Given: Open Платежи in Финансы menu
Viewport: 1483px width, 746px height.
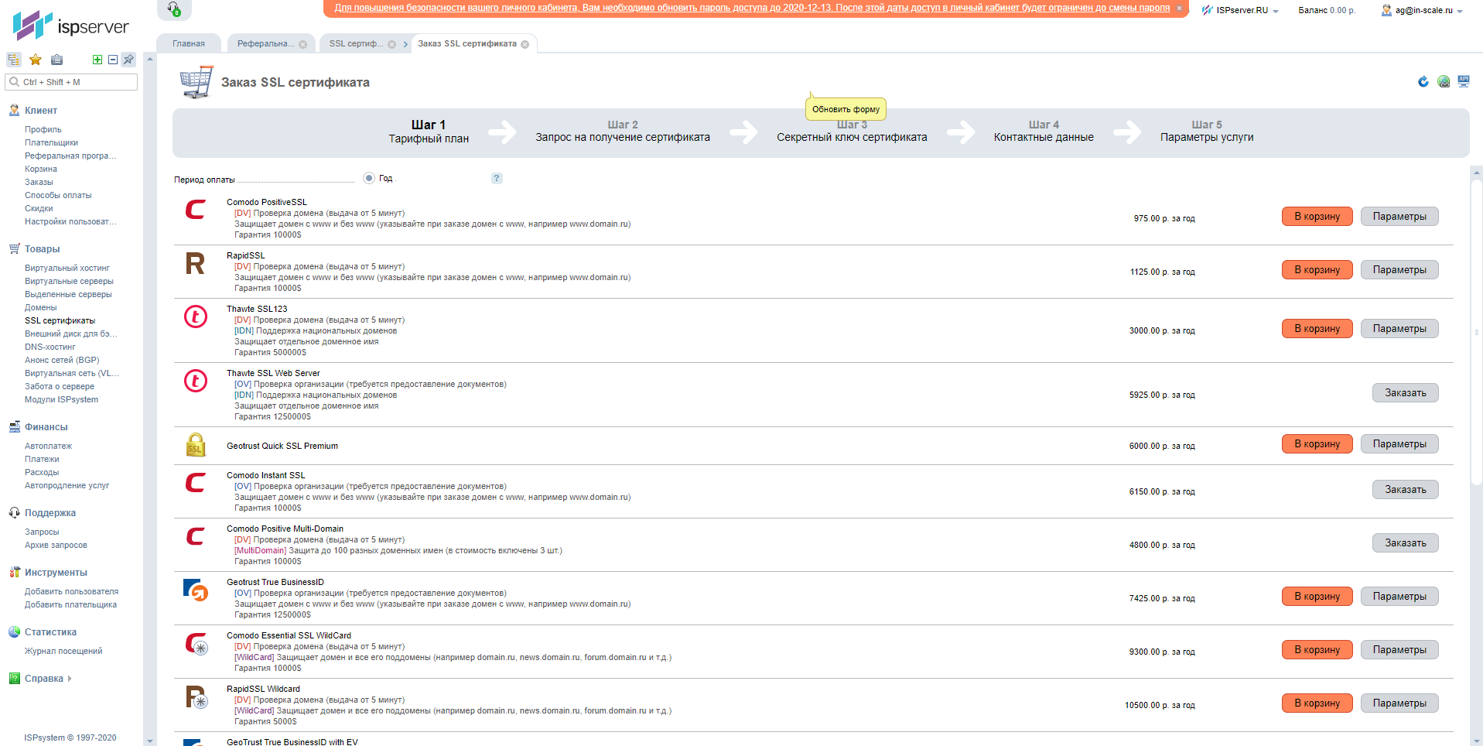Looking at the screenshot, I should coord(42,459).
